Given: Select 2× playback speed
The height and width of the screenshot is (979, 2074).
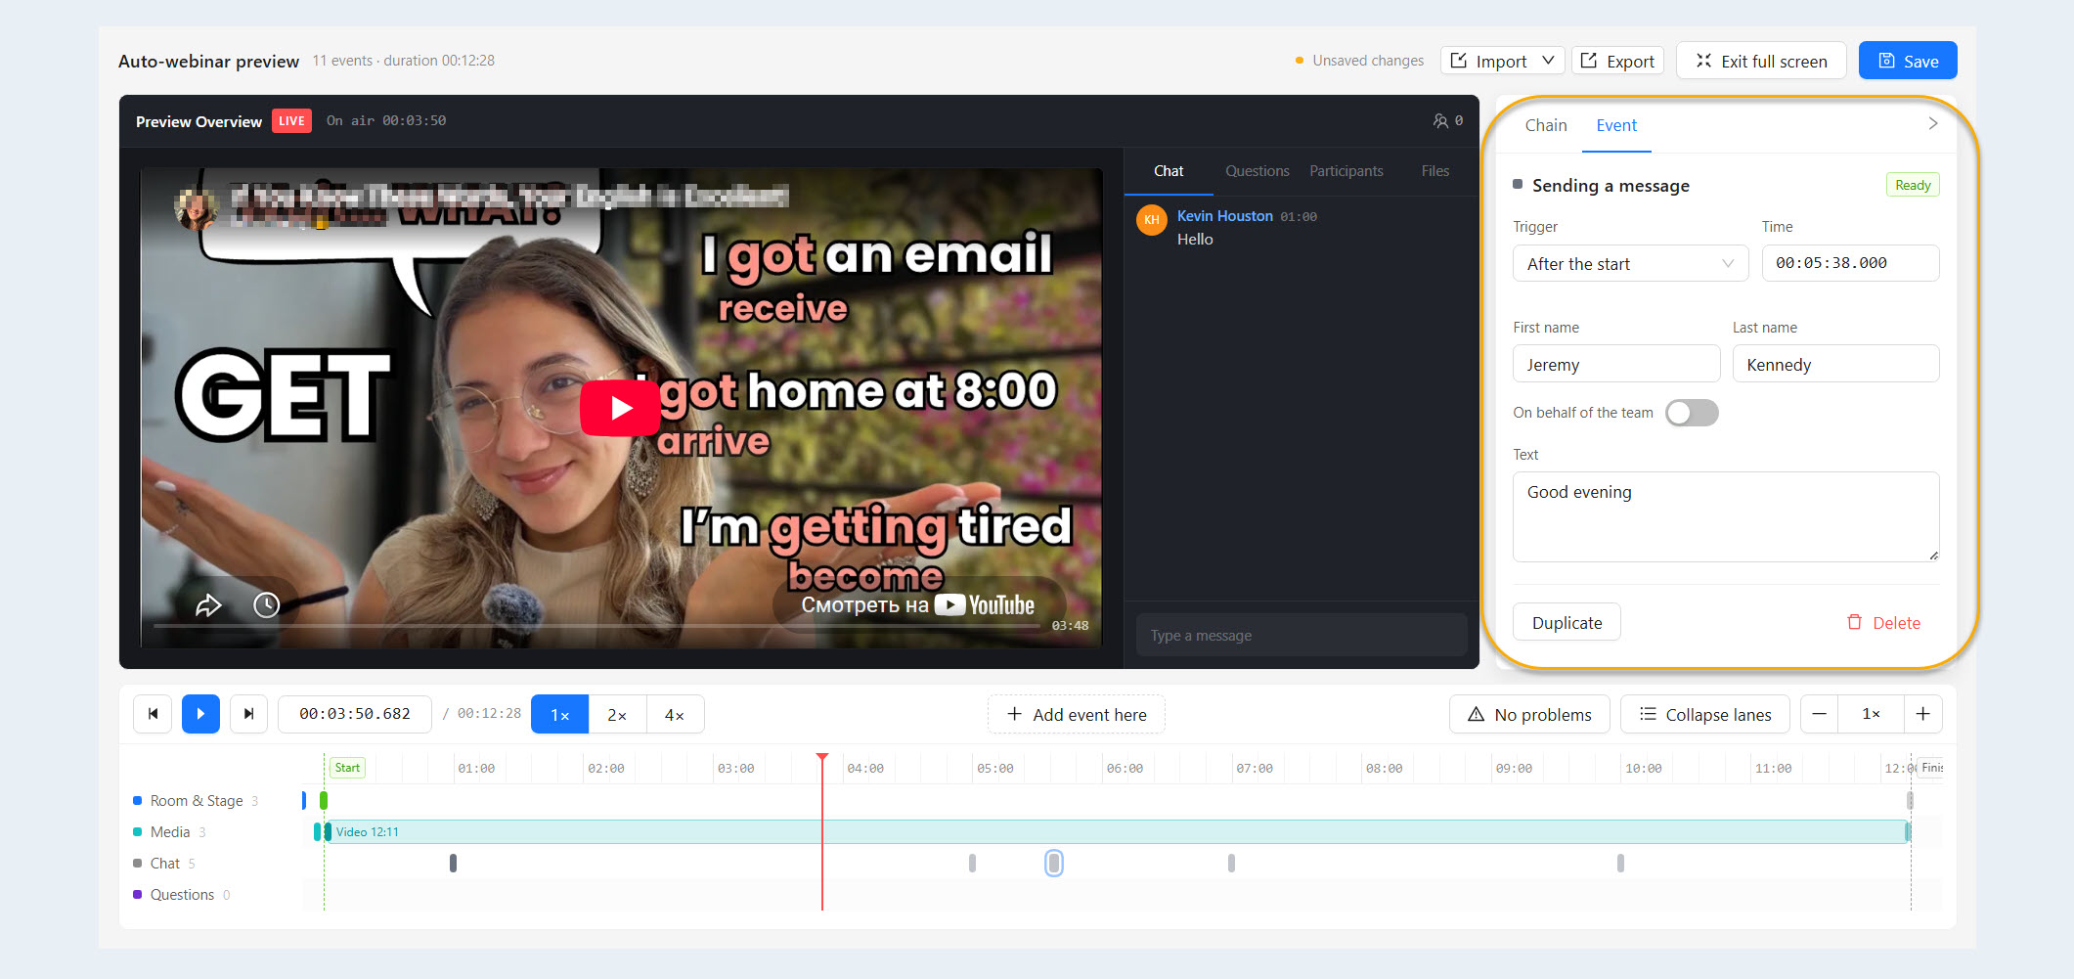Looking at the screenshot, I should pyautogui.click(x=617, y=714).
